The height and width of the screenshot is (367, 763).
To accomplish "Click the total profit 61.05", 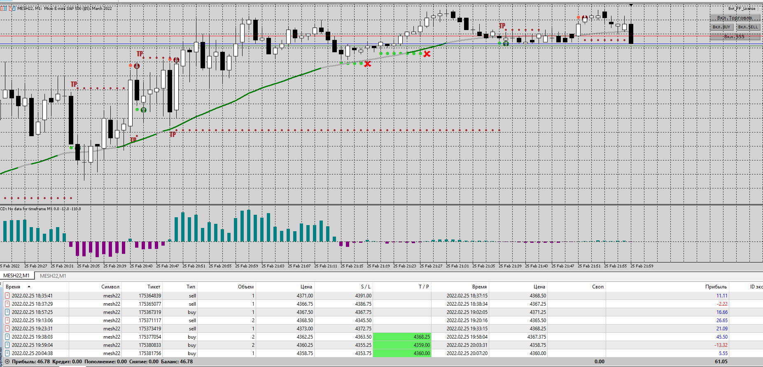I will click(x=721, y=362).
